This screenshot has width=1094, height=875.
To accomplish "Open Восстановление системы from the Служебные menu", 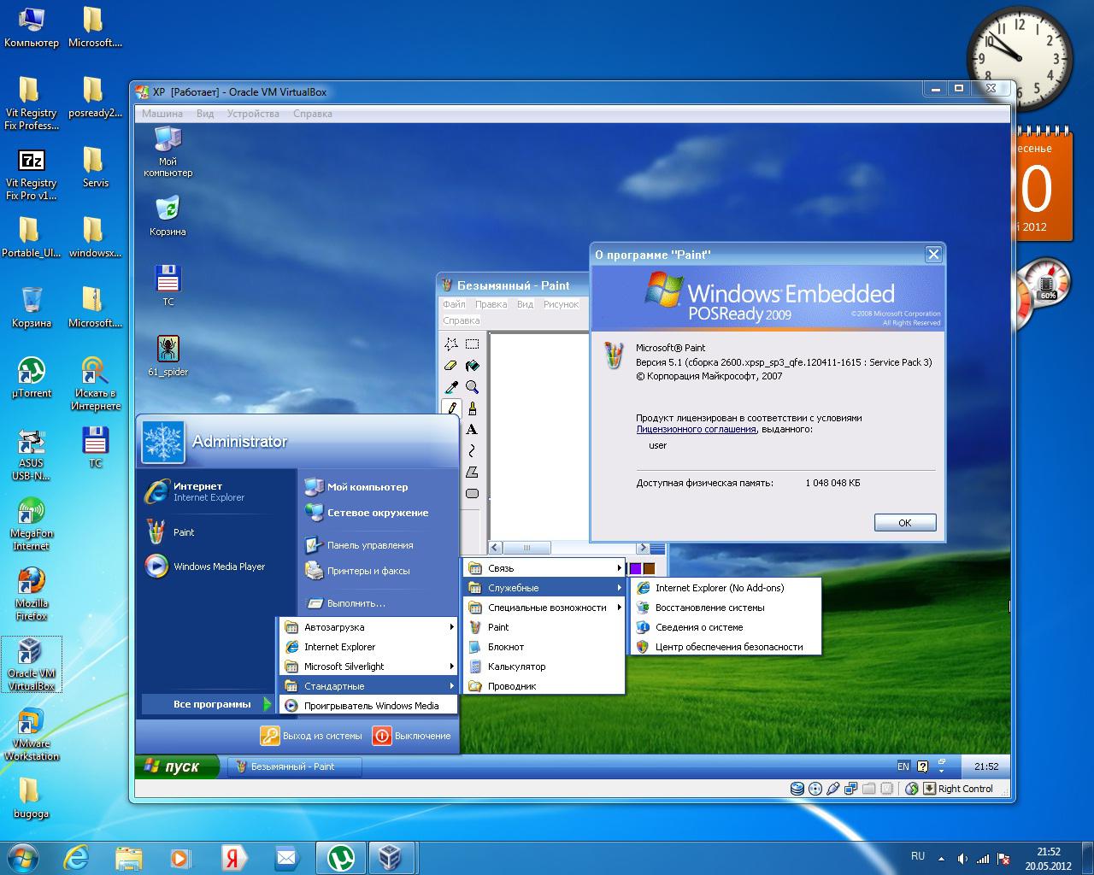I will (x=709, y=608).
